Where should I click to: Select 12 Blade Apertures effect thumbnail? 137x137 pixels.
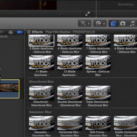point(70,62)
